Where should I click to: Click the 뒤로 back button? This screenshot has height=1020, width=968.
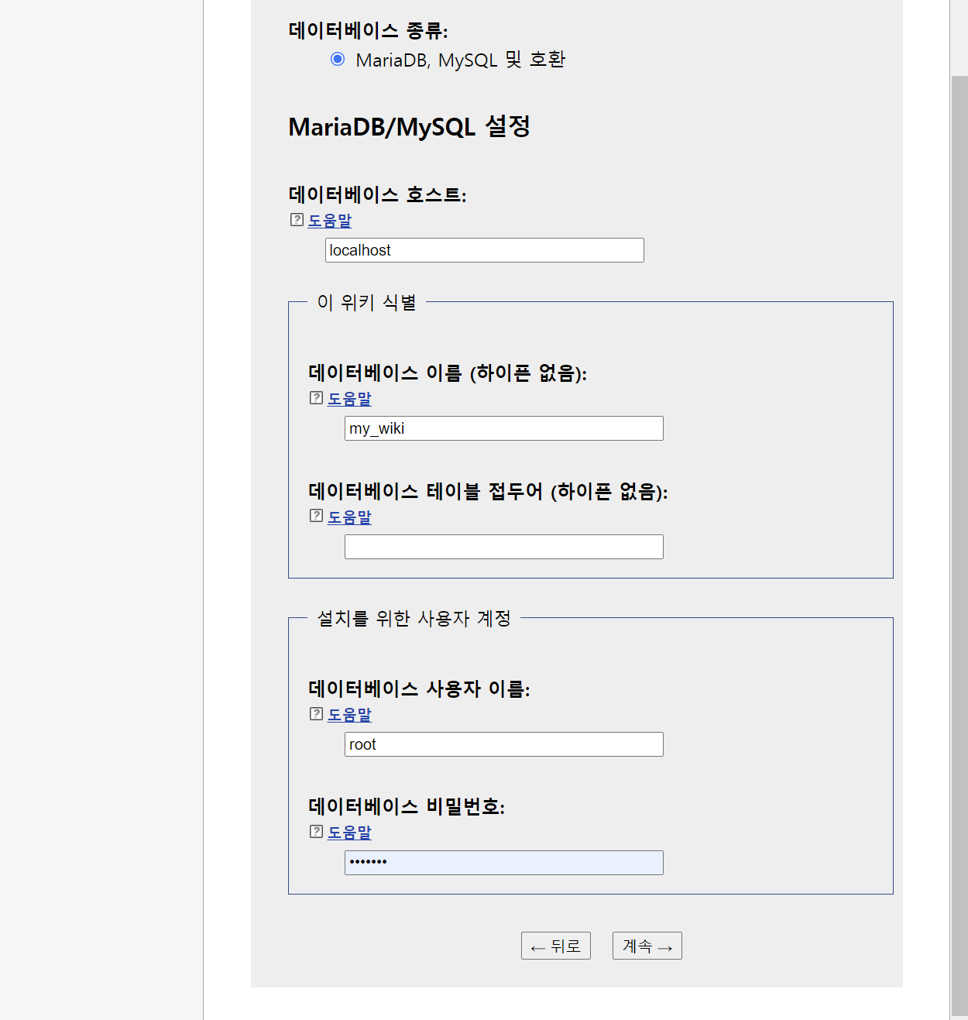point(555,945)
